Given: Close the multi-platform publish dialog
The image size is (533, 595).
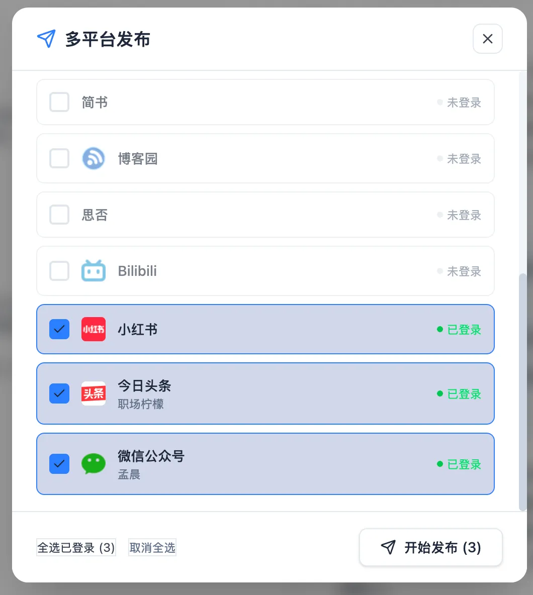Looking at the screenshot, I should 487,39.
